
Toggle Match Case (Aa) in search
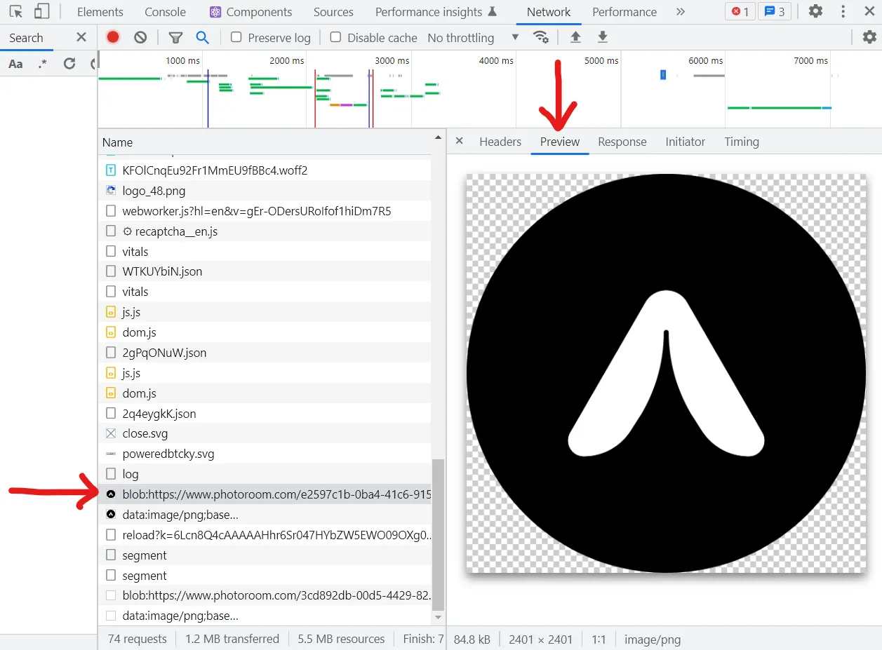pos(15,64)
